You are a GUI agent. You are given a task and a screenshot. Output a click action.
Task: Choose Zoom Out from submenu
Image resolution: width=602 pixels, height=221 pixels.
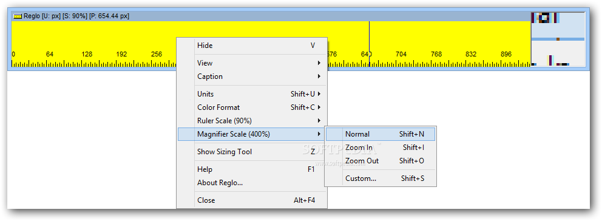[380, 161]
